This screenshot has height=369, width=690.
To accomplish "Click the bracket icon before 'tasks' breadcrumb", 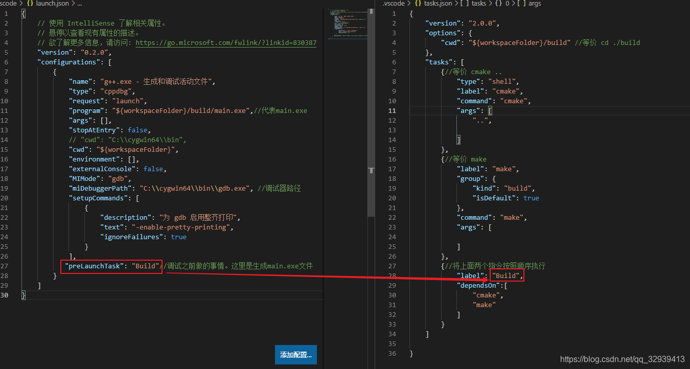I will [465, 4].
